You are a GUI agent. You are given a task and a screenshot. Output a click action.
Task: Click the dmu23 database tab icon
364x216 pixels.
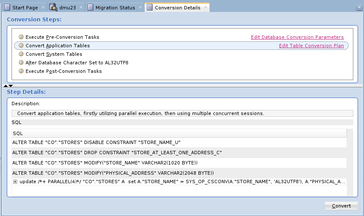click(53, 7)
